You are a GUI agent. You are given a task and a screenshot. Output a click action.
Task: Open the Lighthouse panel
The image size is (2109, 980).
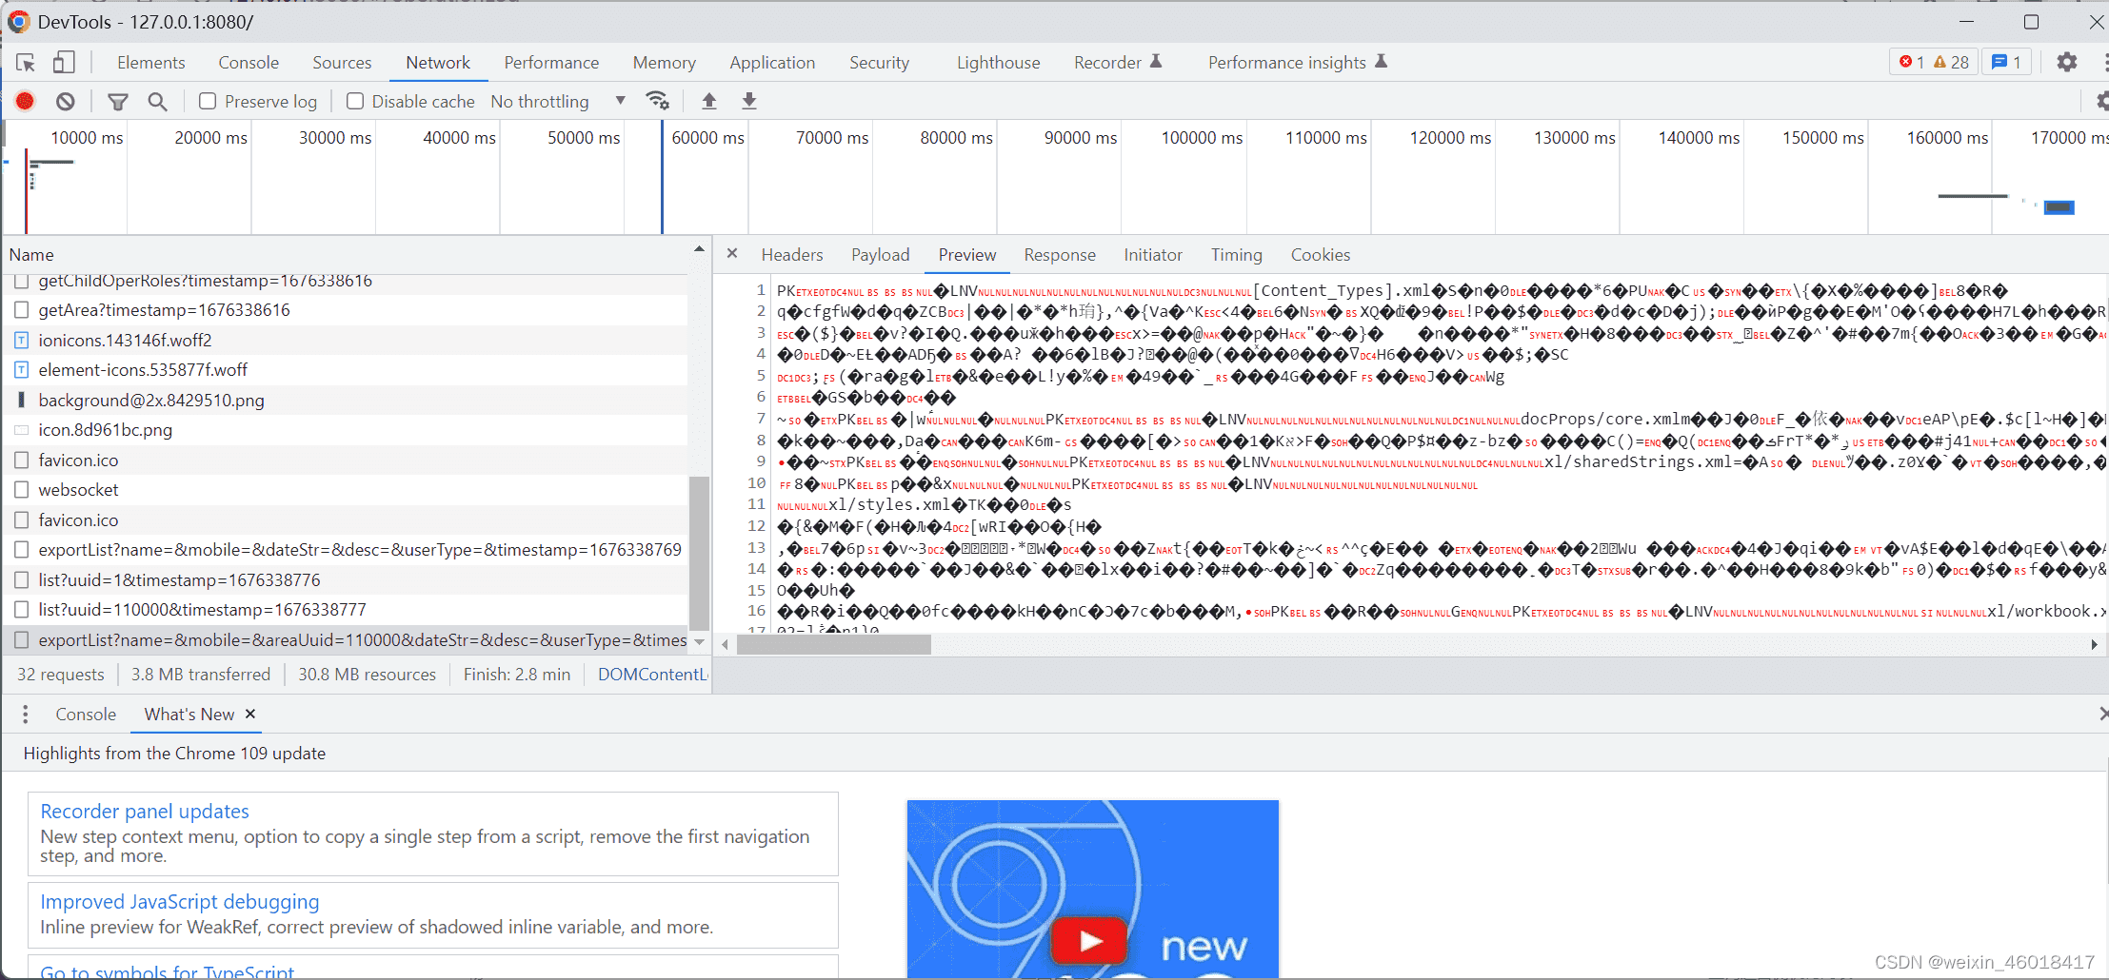click(x=996, y=62)
